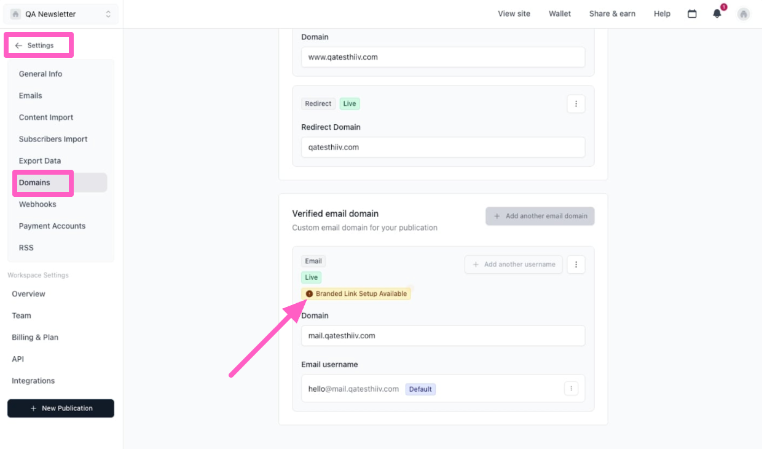Open the Share & earn menu

coord(612,14)
